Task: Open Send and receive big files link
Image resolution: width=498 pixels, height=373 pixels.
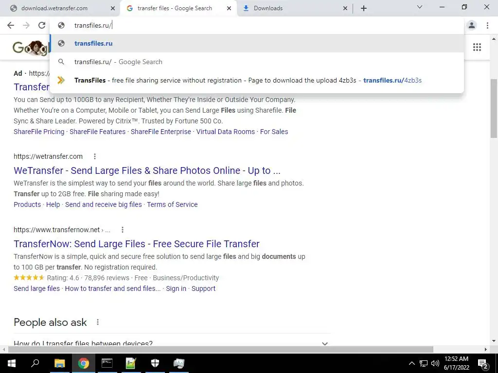Action: click(104, 204)
